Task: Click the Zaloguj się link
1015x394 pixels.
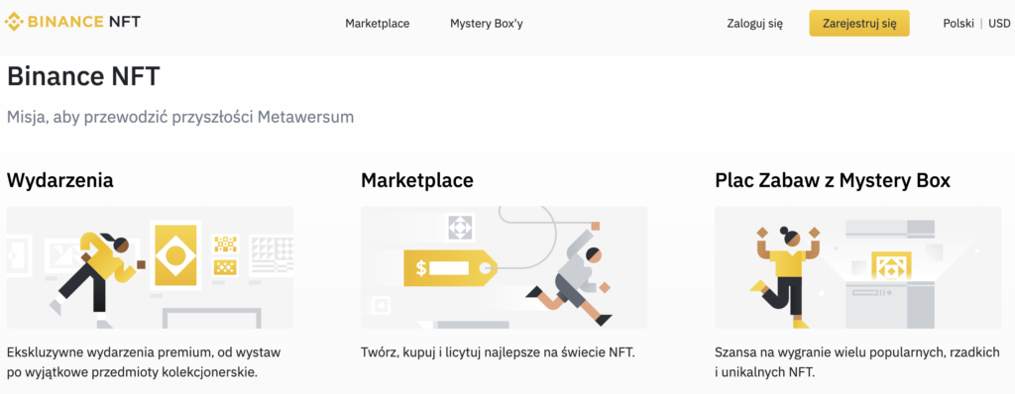Action: click(x=755, y=24)
